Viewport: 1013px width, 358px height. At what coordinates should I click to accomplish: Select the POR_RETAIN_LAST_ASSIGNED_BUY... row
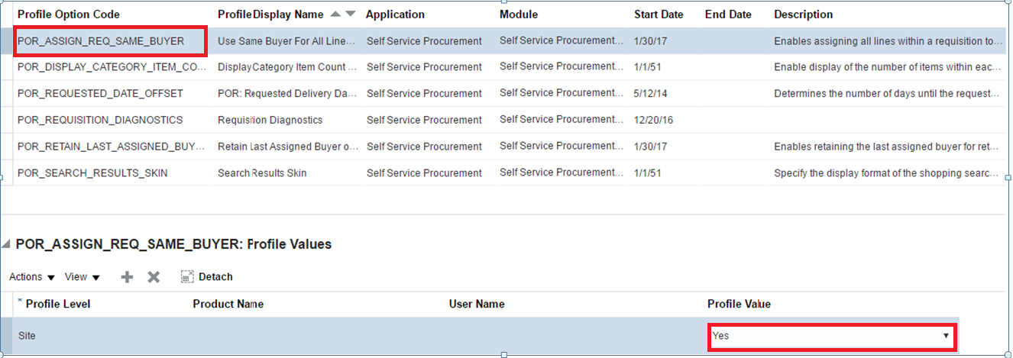(112, 146)
